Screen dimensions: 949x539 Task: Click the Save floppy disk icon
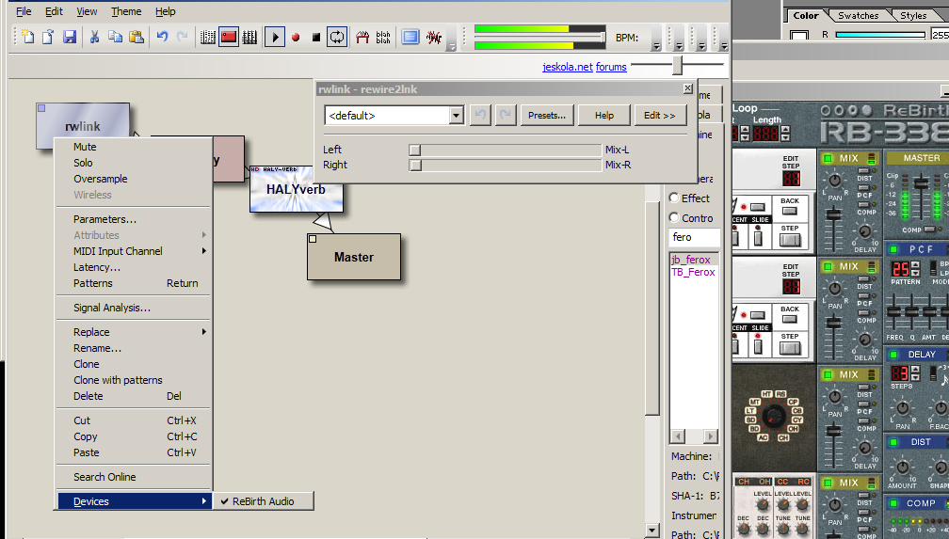point(70,38)
